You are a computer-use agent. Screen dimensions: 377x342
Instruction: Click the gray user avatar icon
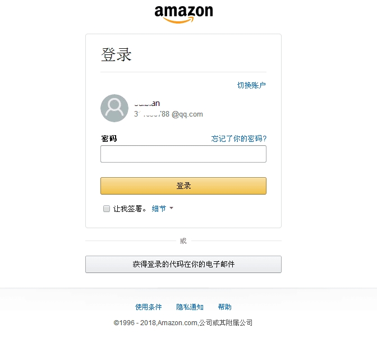[x=114, y=108]
